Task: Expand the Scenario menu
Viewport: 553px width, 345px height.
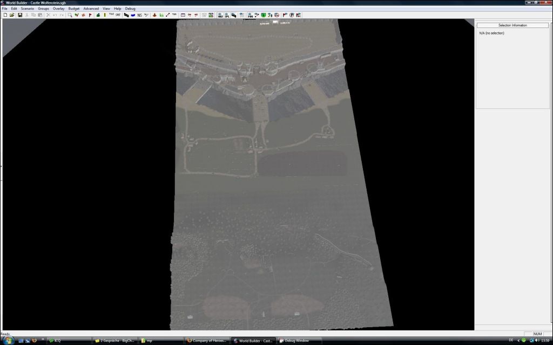Action: pos(27,9)
